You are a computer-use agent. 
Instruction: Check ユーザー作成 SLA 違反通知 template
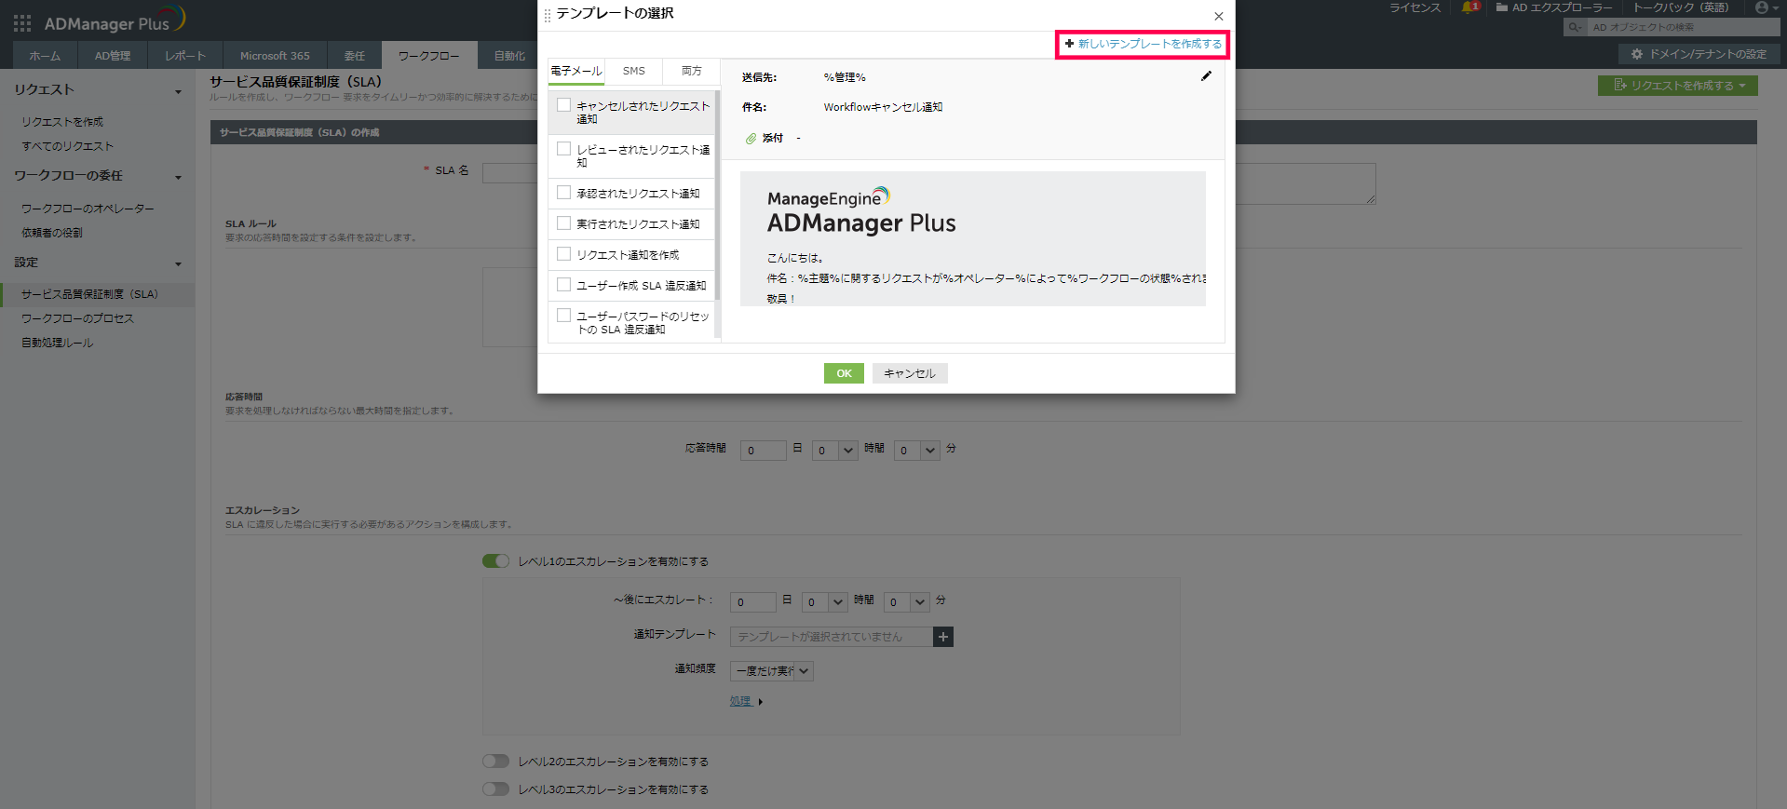click(x=564, y=285)
